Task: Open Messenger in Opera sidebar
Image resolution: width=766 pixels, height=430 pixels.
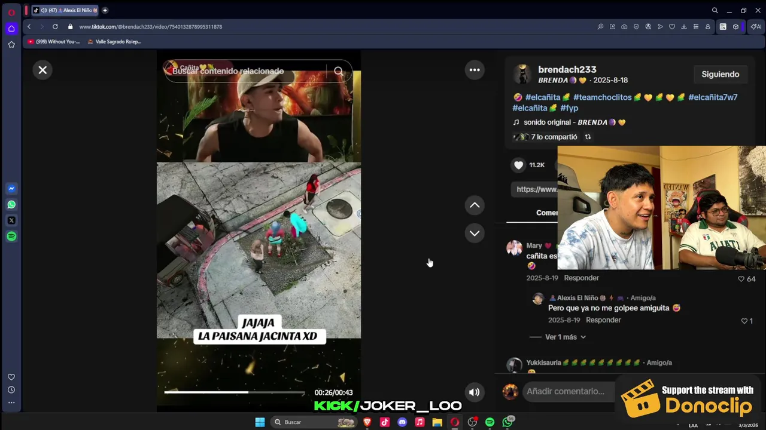Action: click(x=11, y=188)
